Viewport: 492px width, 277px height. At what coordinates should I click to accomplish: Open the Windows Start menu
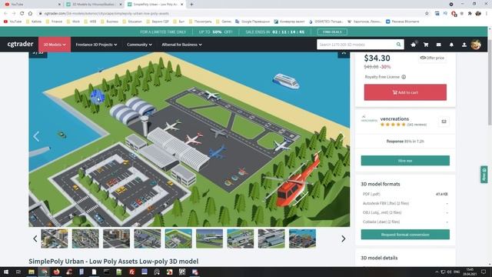(x=6, y=272)
